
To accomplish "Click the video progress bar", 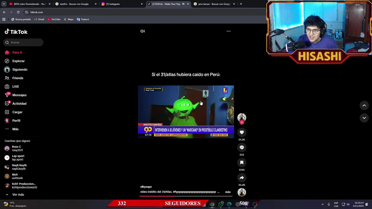I will [186, 196].
